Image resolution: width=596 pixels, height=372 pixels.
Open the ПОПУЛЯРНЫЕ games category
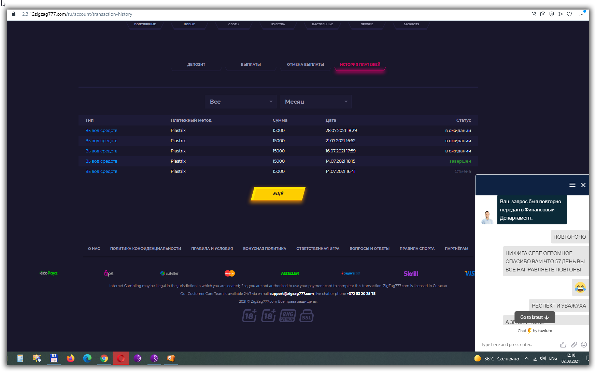[x=145, y=24]
